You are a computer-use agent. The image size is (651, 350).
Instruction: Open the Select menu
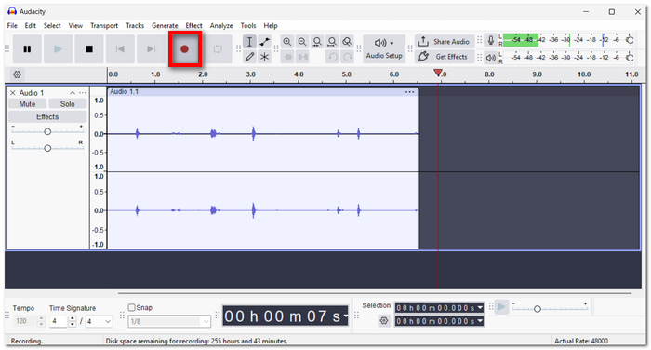pos(52,26)
